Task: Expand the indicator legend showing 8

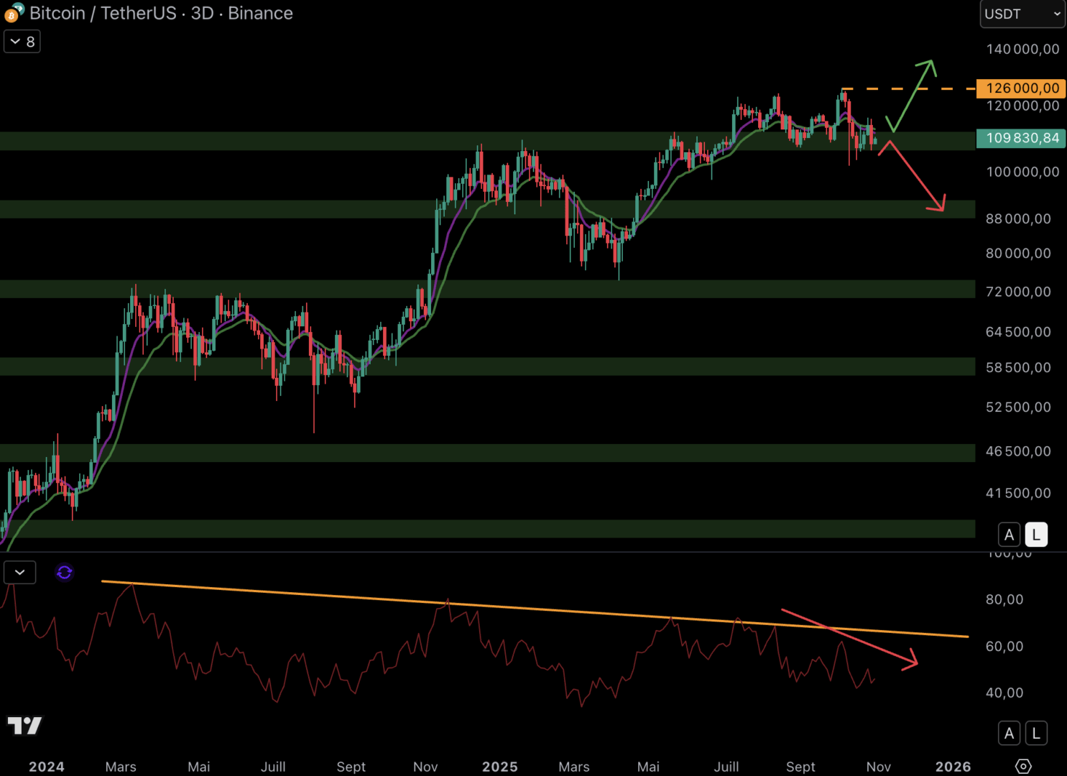Action: tap(22, 42)
